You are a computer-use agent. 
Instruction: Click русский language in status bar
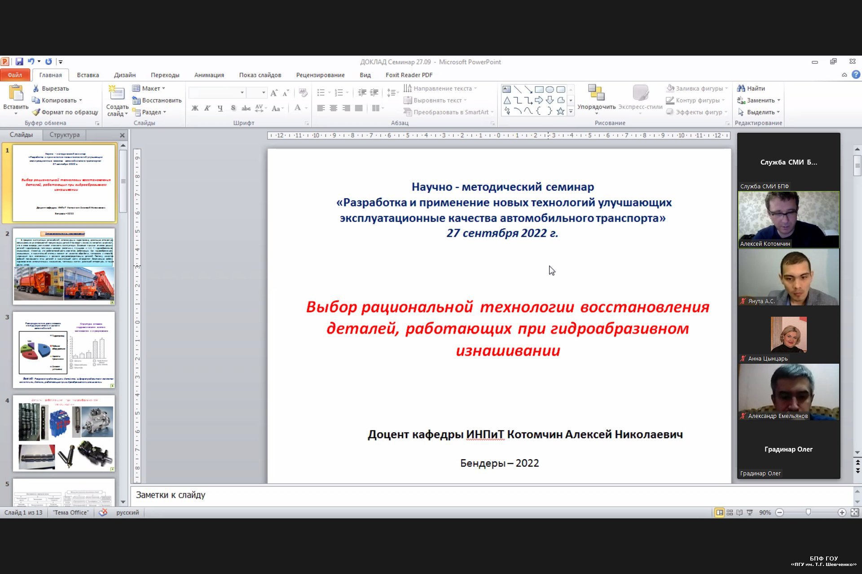coord(128,513)
